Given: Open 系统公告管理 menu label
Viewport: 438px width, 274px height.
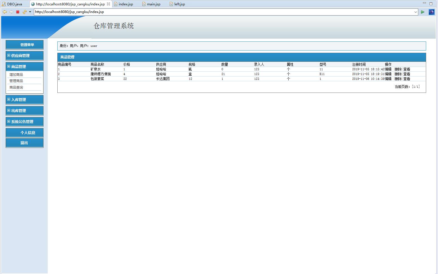Looking at the screenshot, I should (x=22, y=122).
